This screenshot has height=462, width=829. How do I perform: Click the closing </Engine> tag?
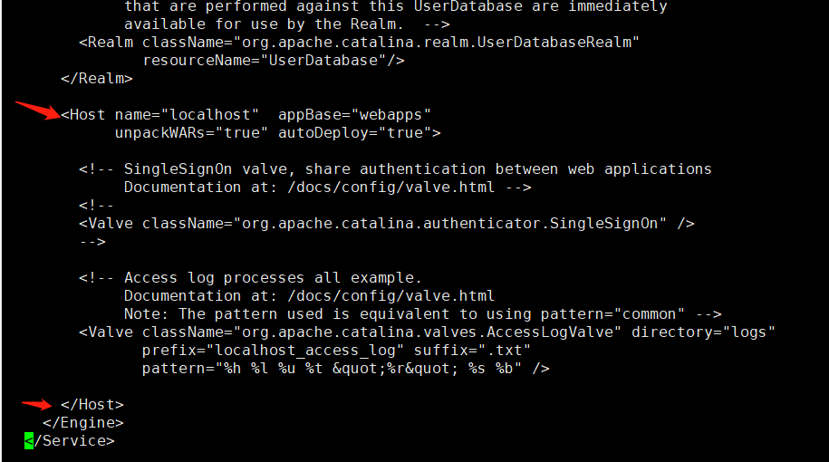tap(82, 423)
